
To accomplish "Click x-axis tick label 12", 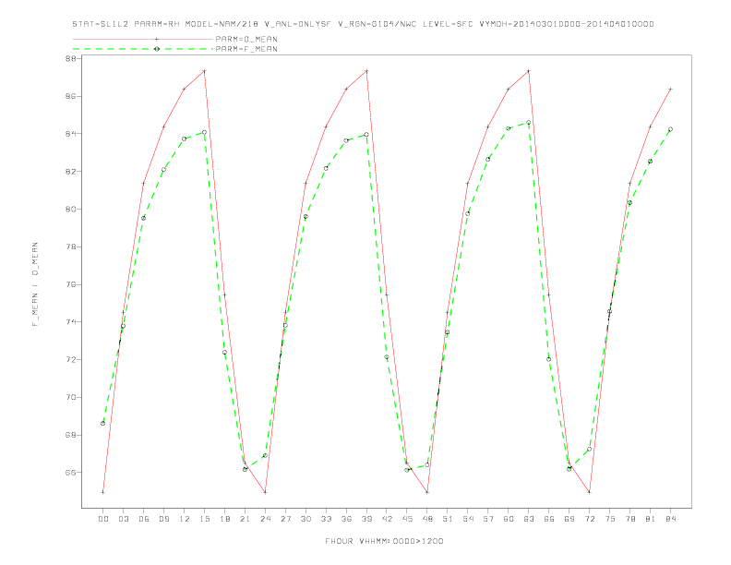I will 185,519.
